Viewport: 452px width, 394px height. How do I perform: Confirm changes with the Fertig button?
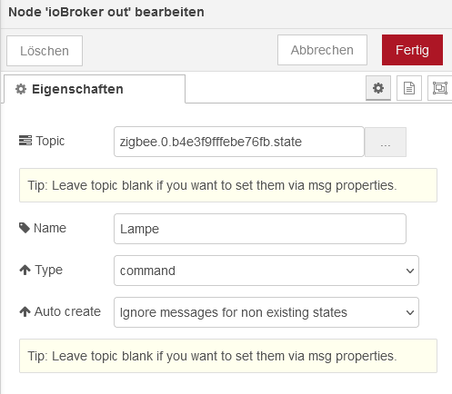[x=412, y=50]
